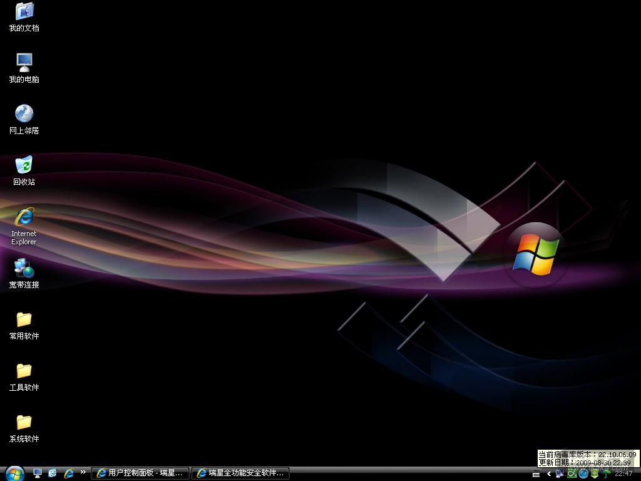Screen dimensions: 641x481
Task: Select the 网上邻居 network icon
Action: click(24, 120)
